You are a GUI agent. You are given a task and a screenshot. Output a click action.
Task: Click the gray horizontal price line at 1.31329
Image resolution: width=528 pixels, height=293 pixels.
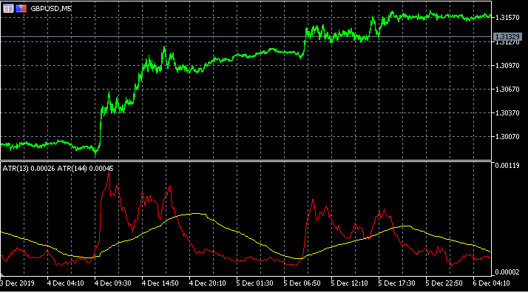(x=246, y=36)
